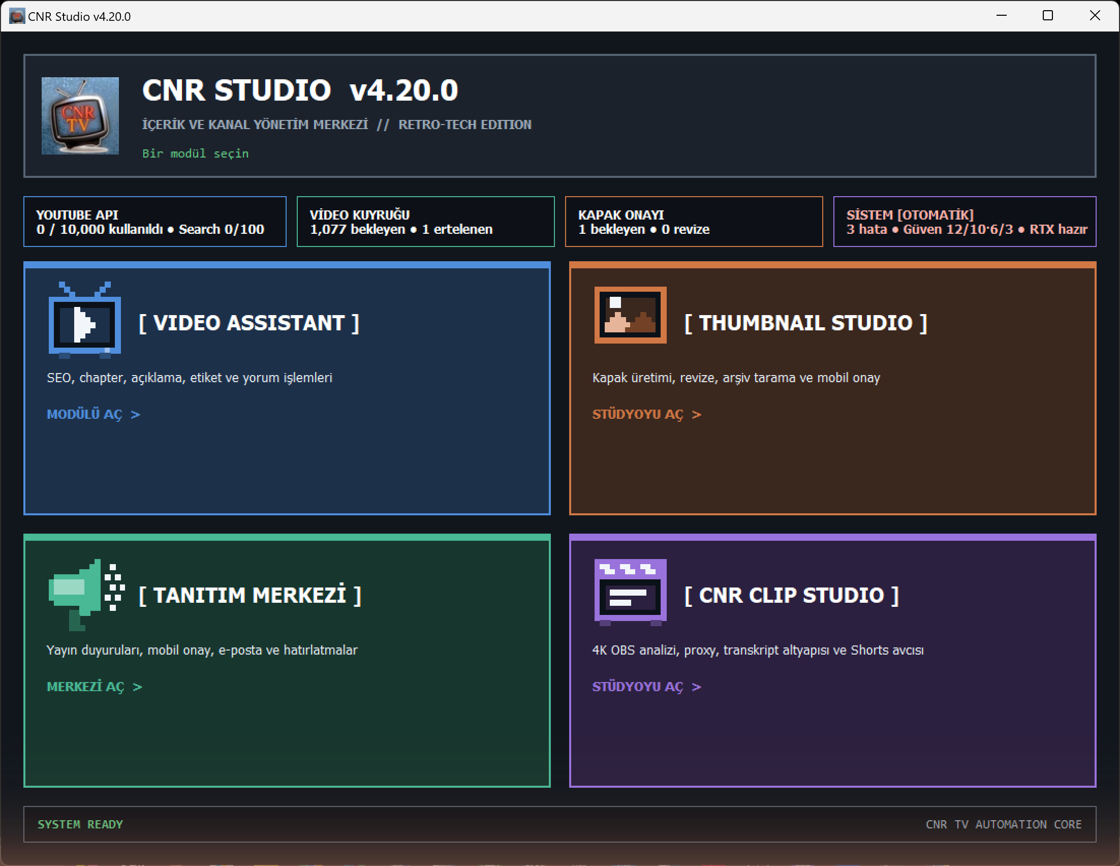Click the CNR TV logo image
1120x866 pixels.
80,116
